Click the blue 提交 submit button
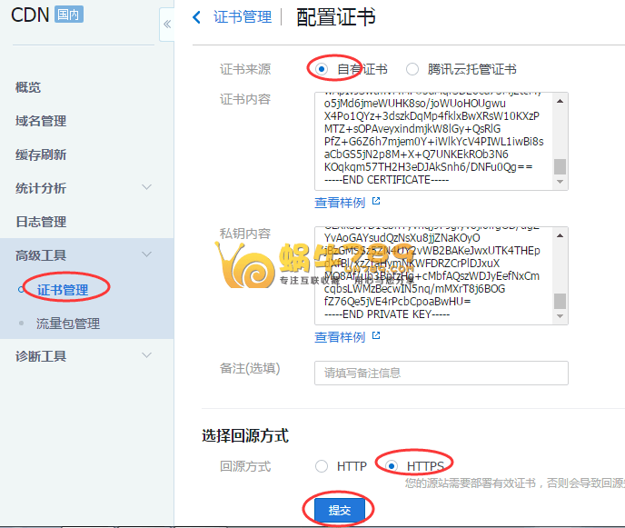This screenshot has height=528, width=625. tap(340, 510)
